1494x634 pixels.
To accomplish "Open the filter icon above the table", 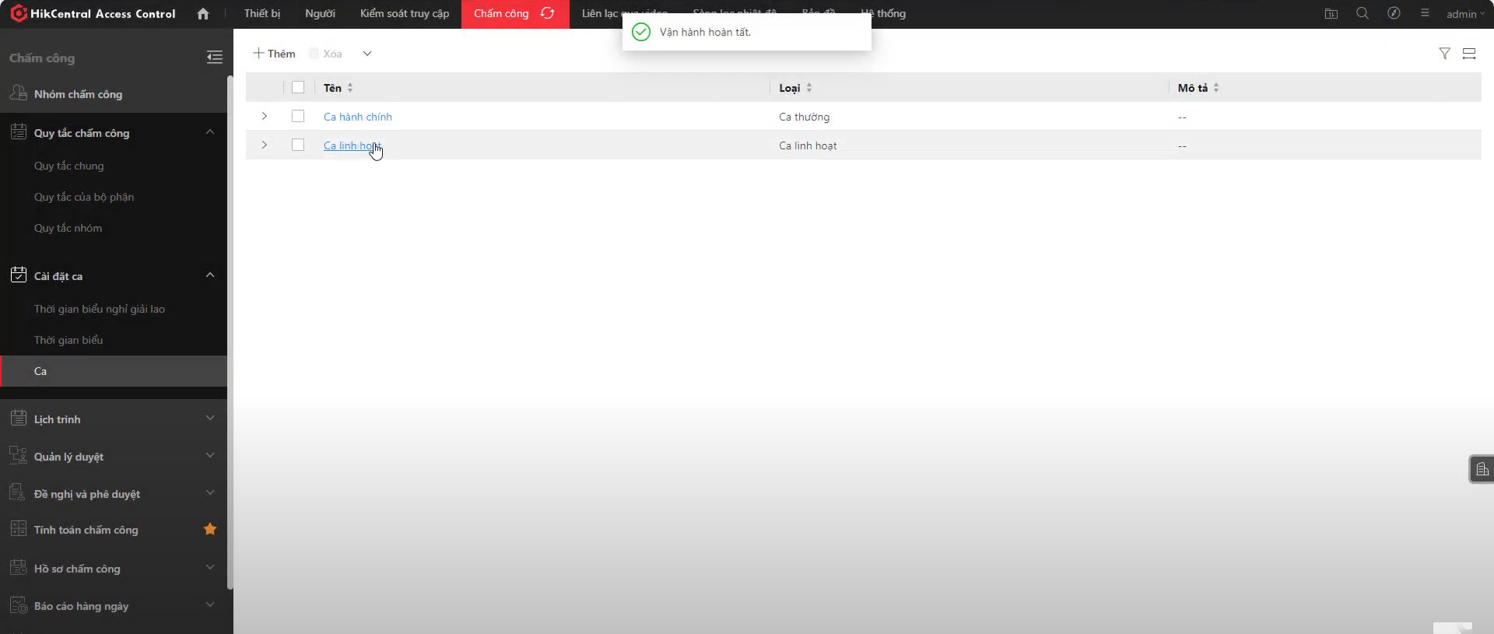I will coord(1444,54).
